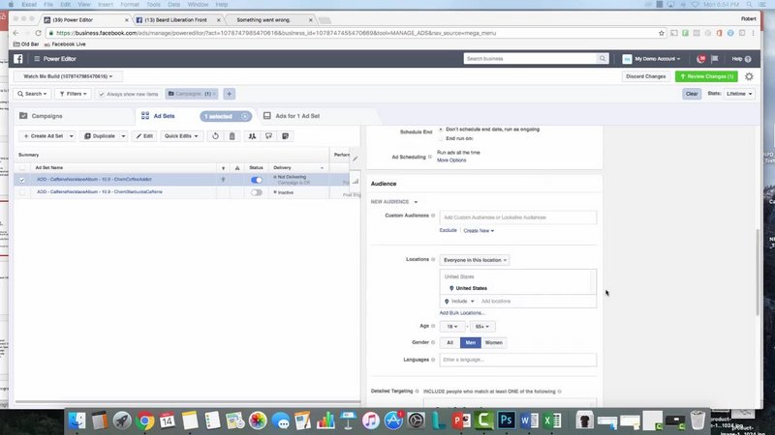Go back with the browser back arrow
Screen dimensions: 775x435
point(15,33)
